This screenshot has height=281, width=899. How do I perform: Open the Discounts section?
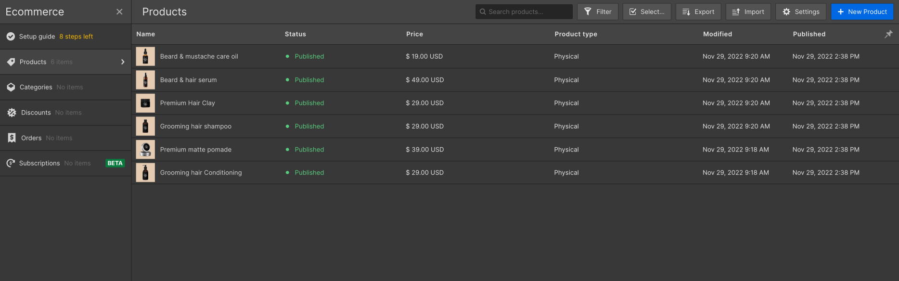pyautogui.click(x=36, y=113)
